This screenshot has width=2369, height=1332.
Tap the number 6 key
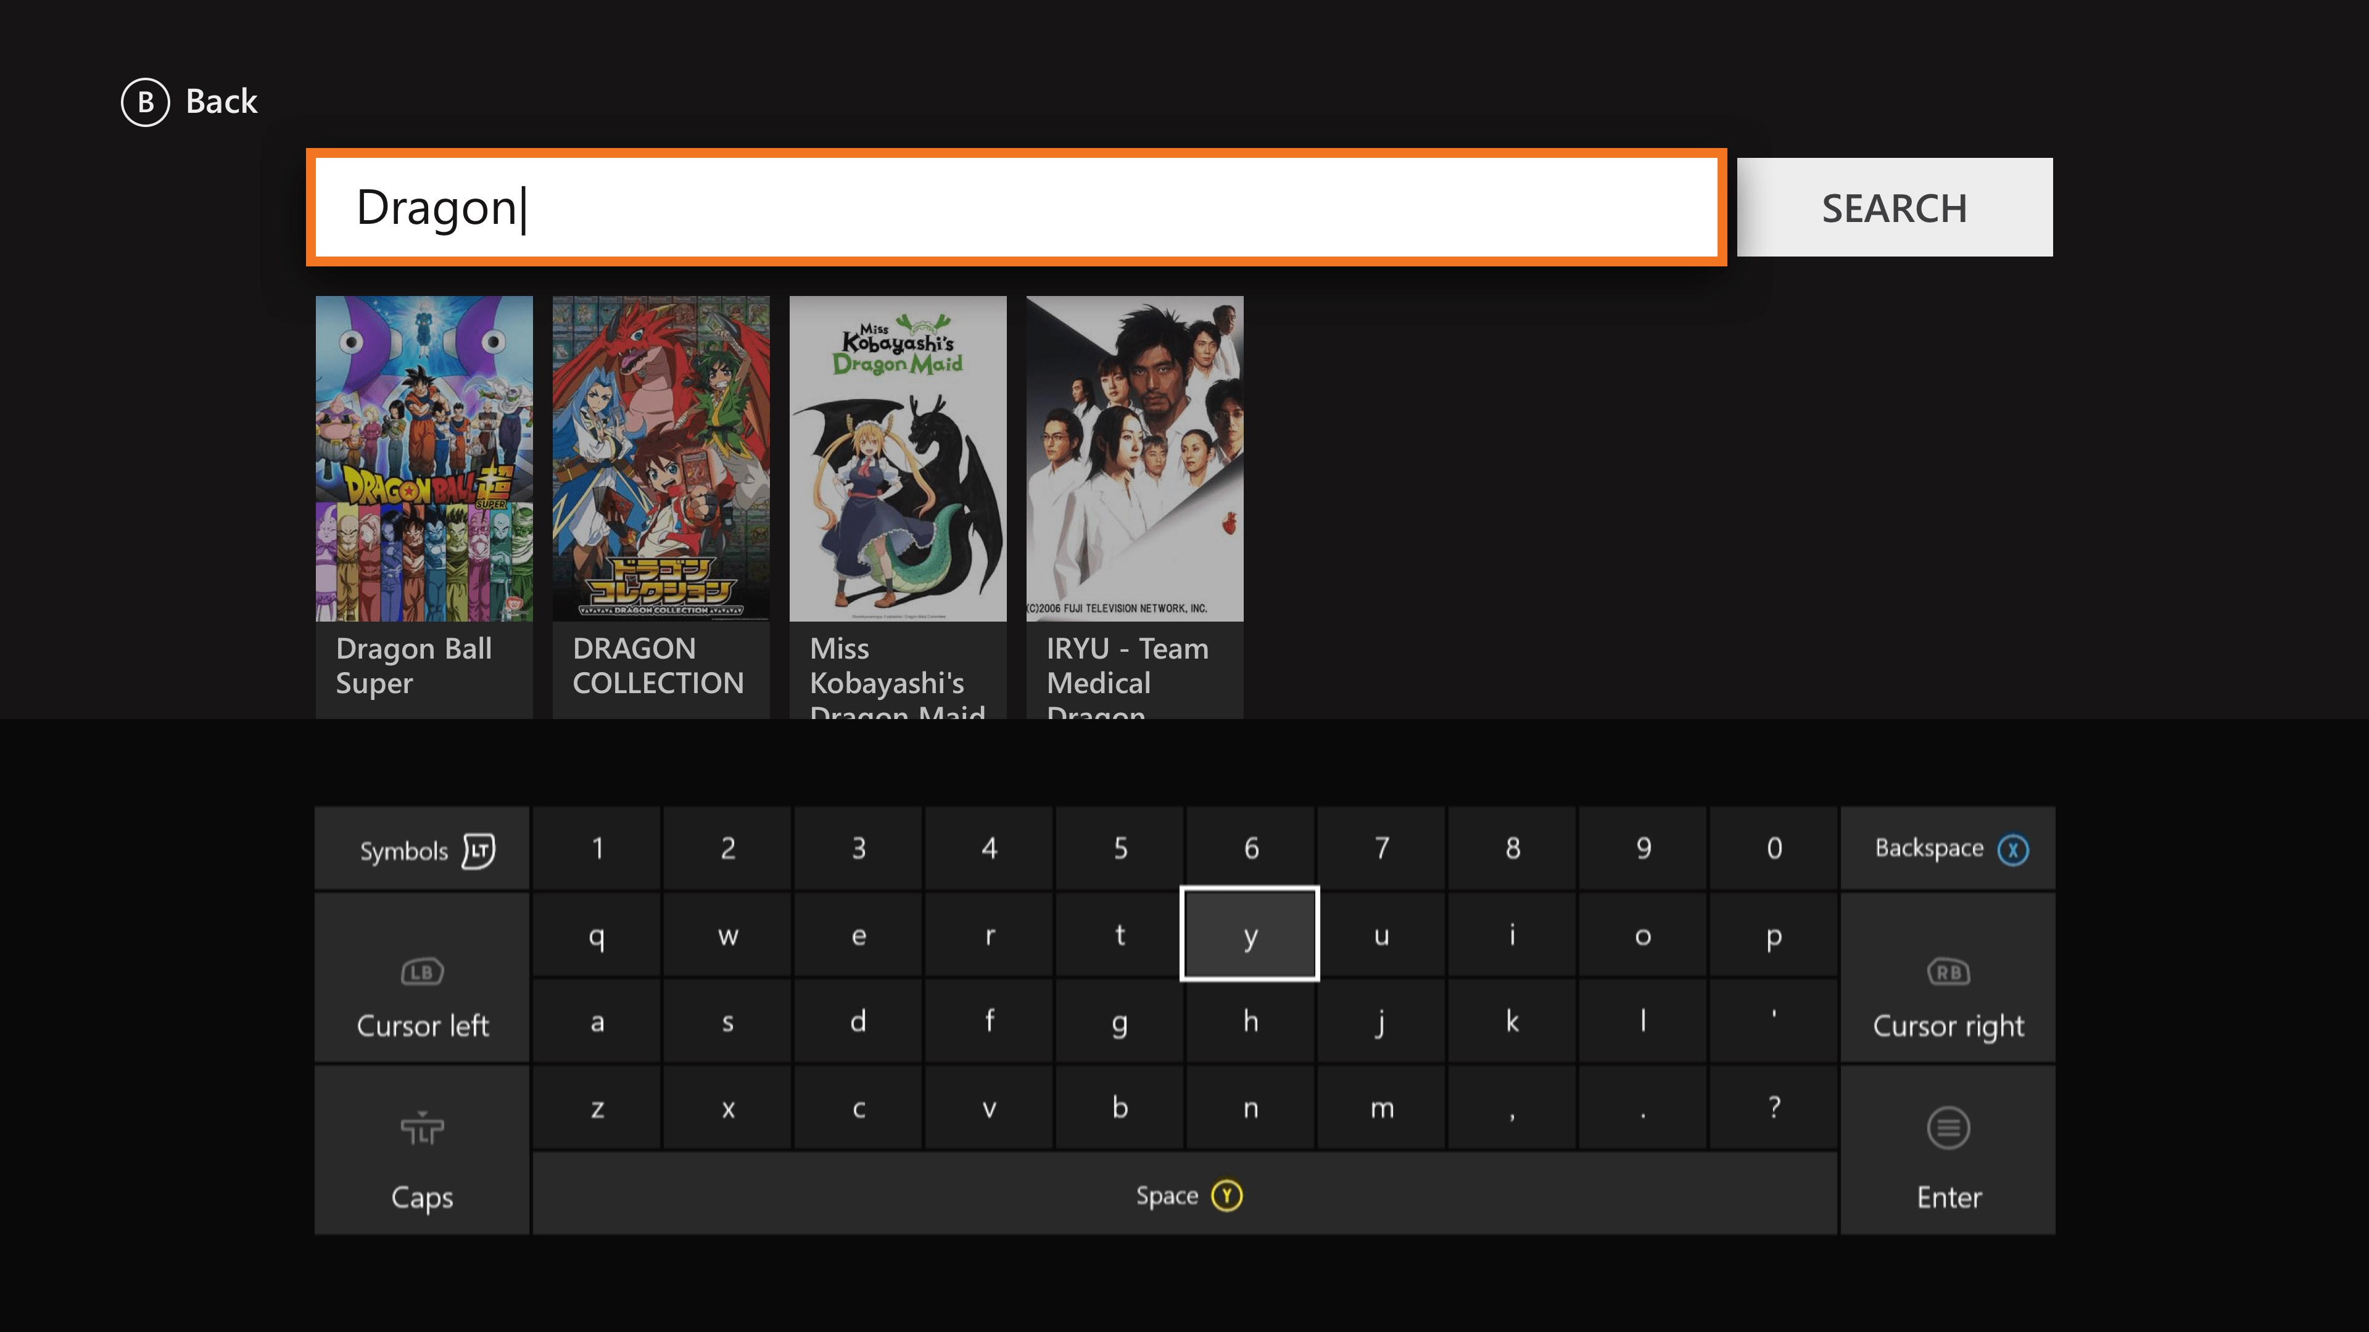coord(1251,847)
